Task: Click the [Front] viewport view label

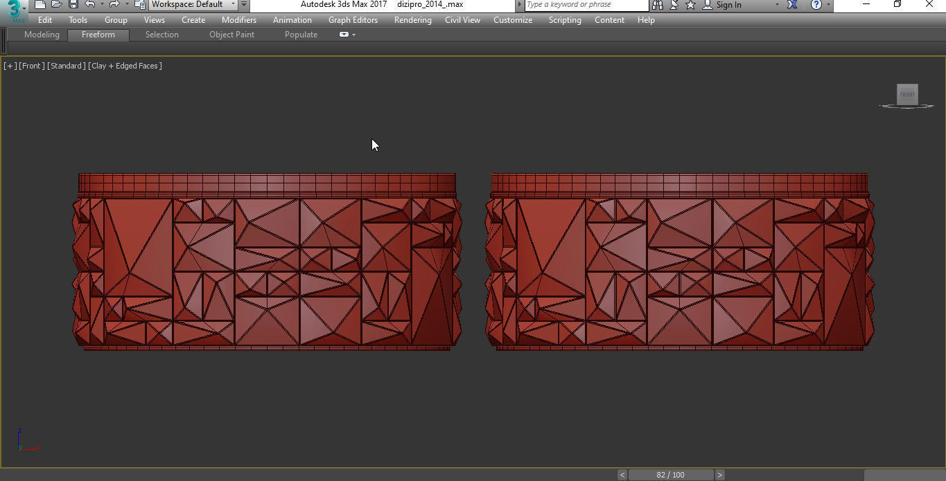Action: click(32, 66)
